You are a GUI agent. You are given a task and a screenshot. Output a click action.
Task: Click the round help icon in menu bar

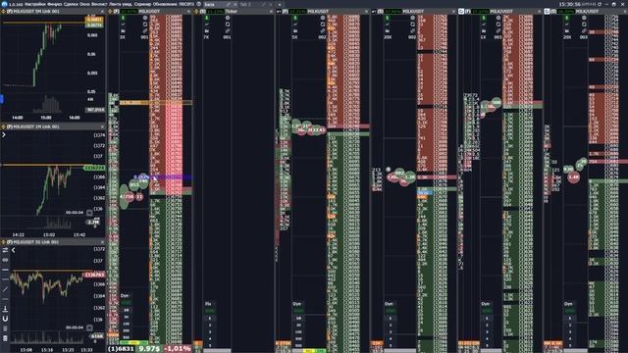point(198,4)
